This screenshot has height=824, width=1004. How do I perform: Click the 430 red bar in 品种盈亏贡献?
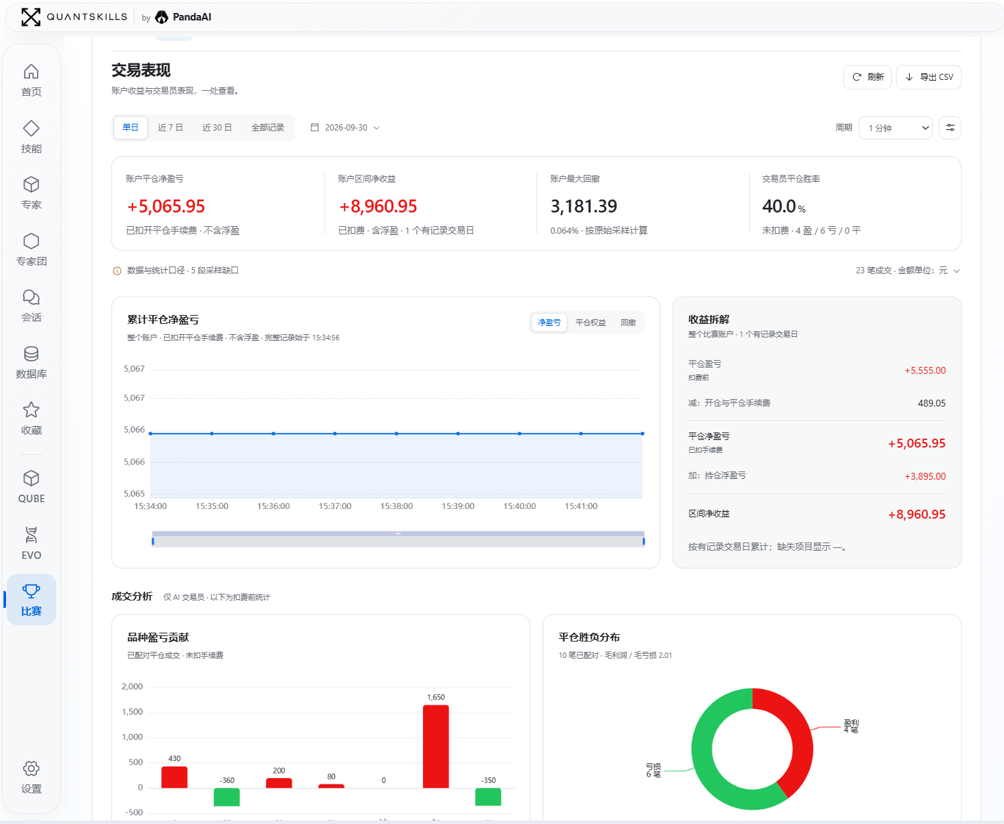click(x=174, y=777)
